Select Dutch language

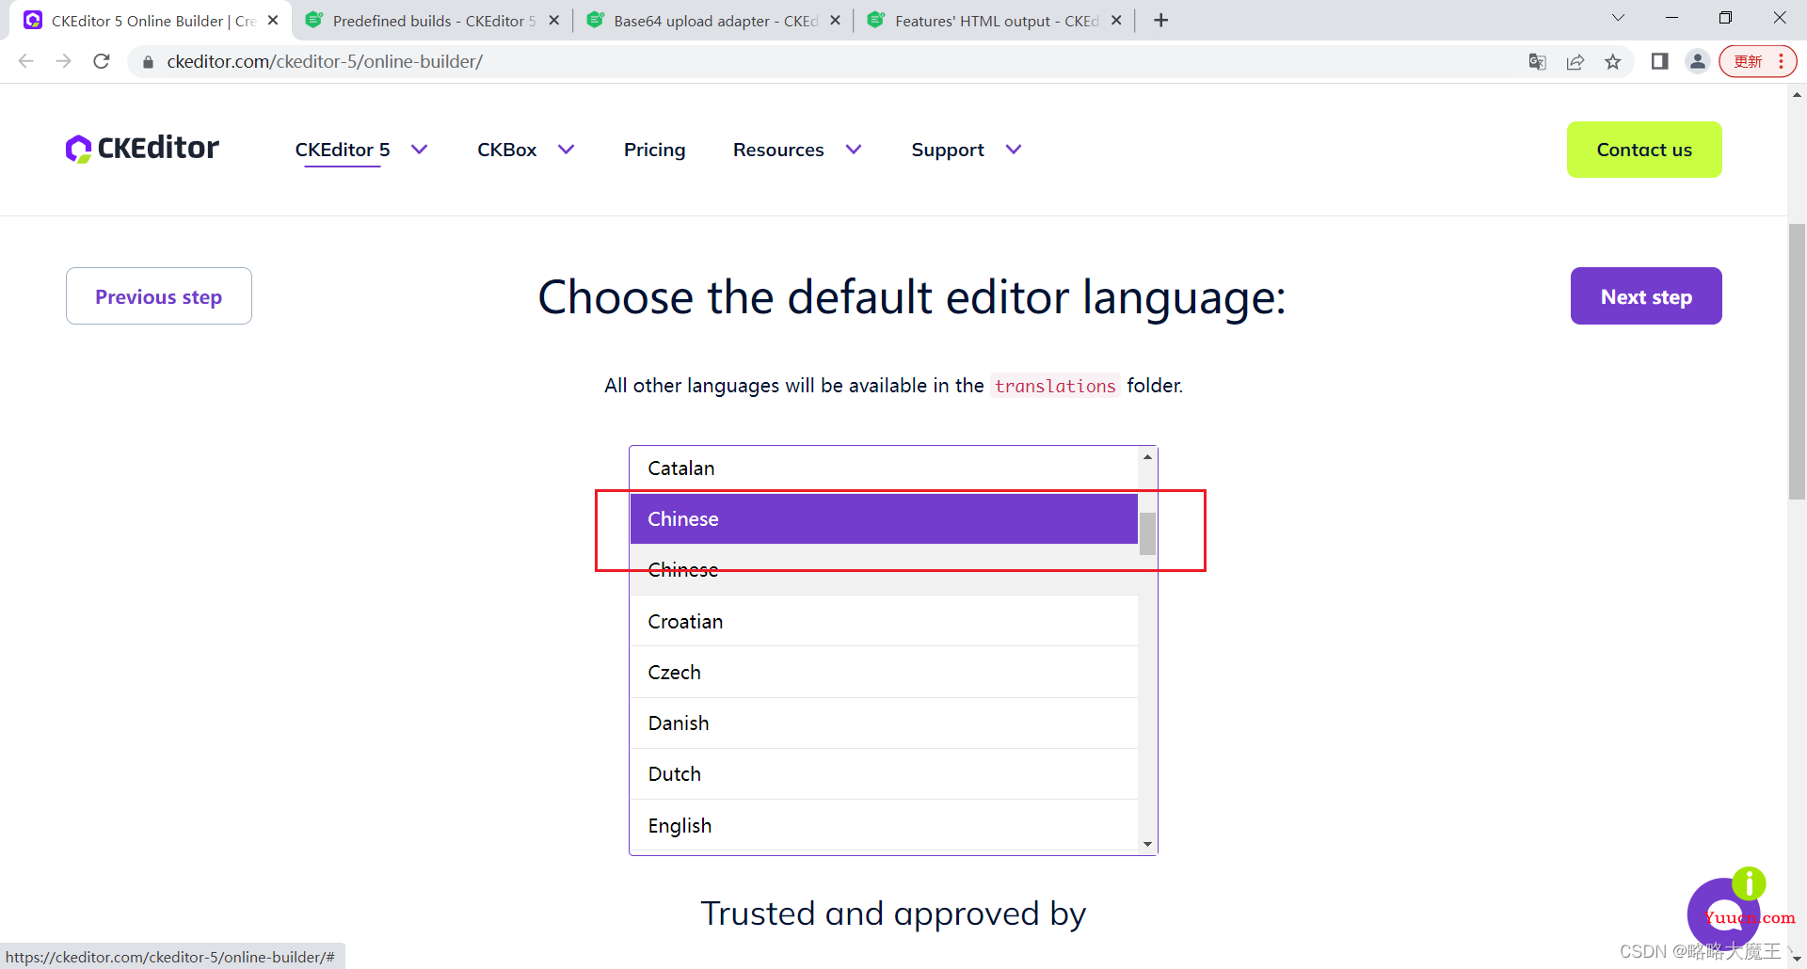click(x=884, y=773)
